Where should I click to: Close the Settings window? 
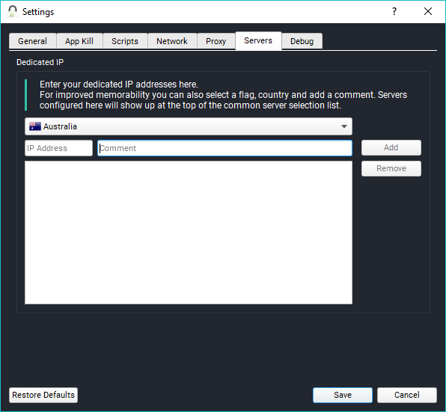coord(428,12)
